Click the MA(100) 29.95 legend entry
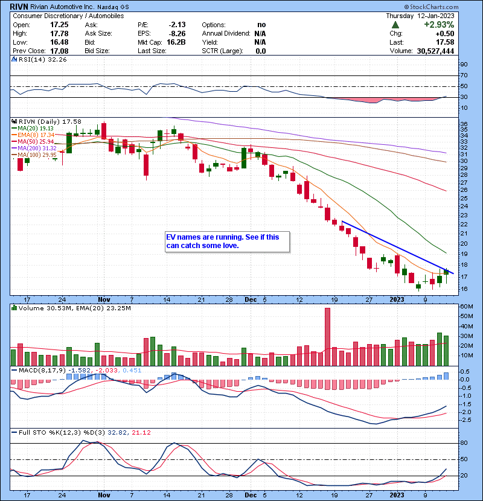 34,155
